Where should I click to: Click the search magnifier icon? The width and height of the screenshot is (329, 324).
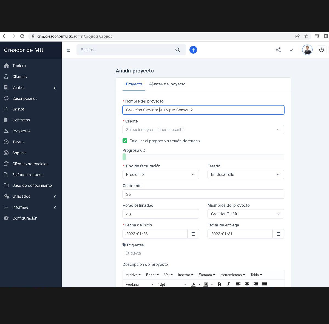[x=178, y=50]
